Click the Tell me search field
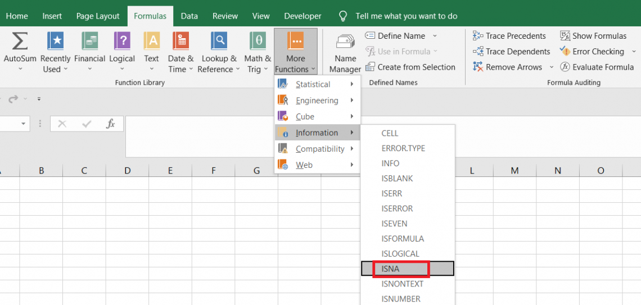Image resolution: width=641 pixels, height=305 pixels. (x=406, y=16)
